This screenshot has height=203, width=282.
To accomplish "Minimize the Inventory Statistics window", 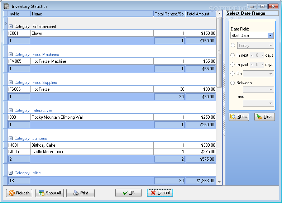I will tap(252, 6).
